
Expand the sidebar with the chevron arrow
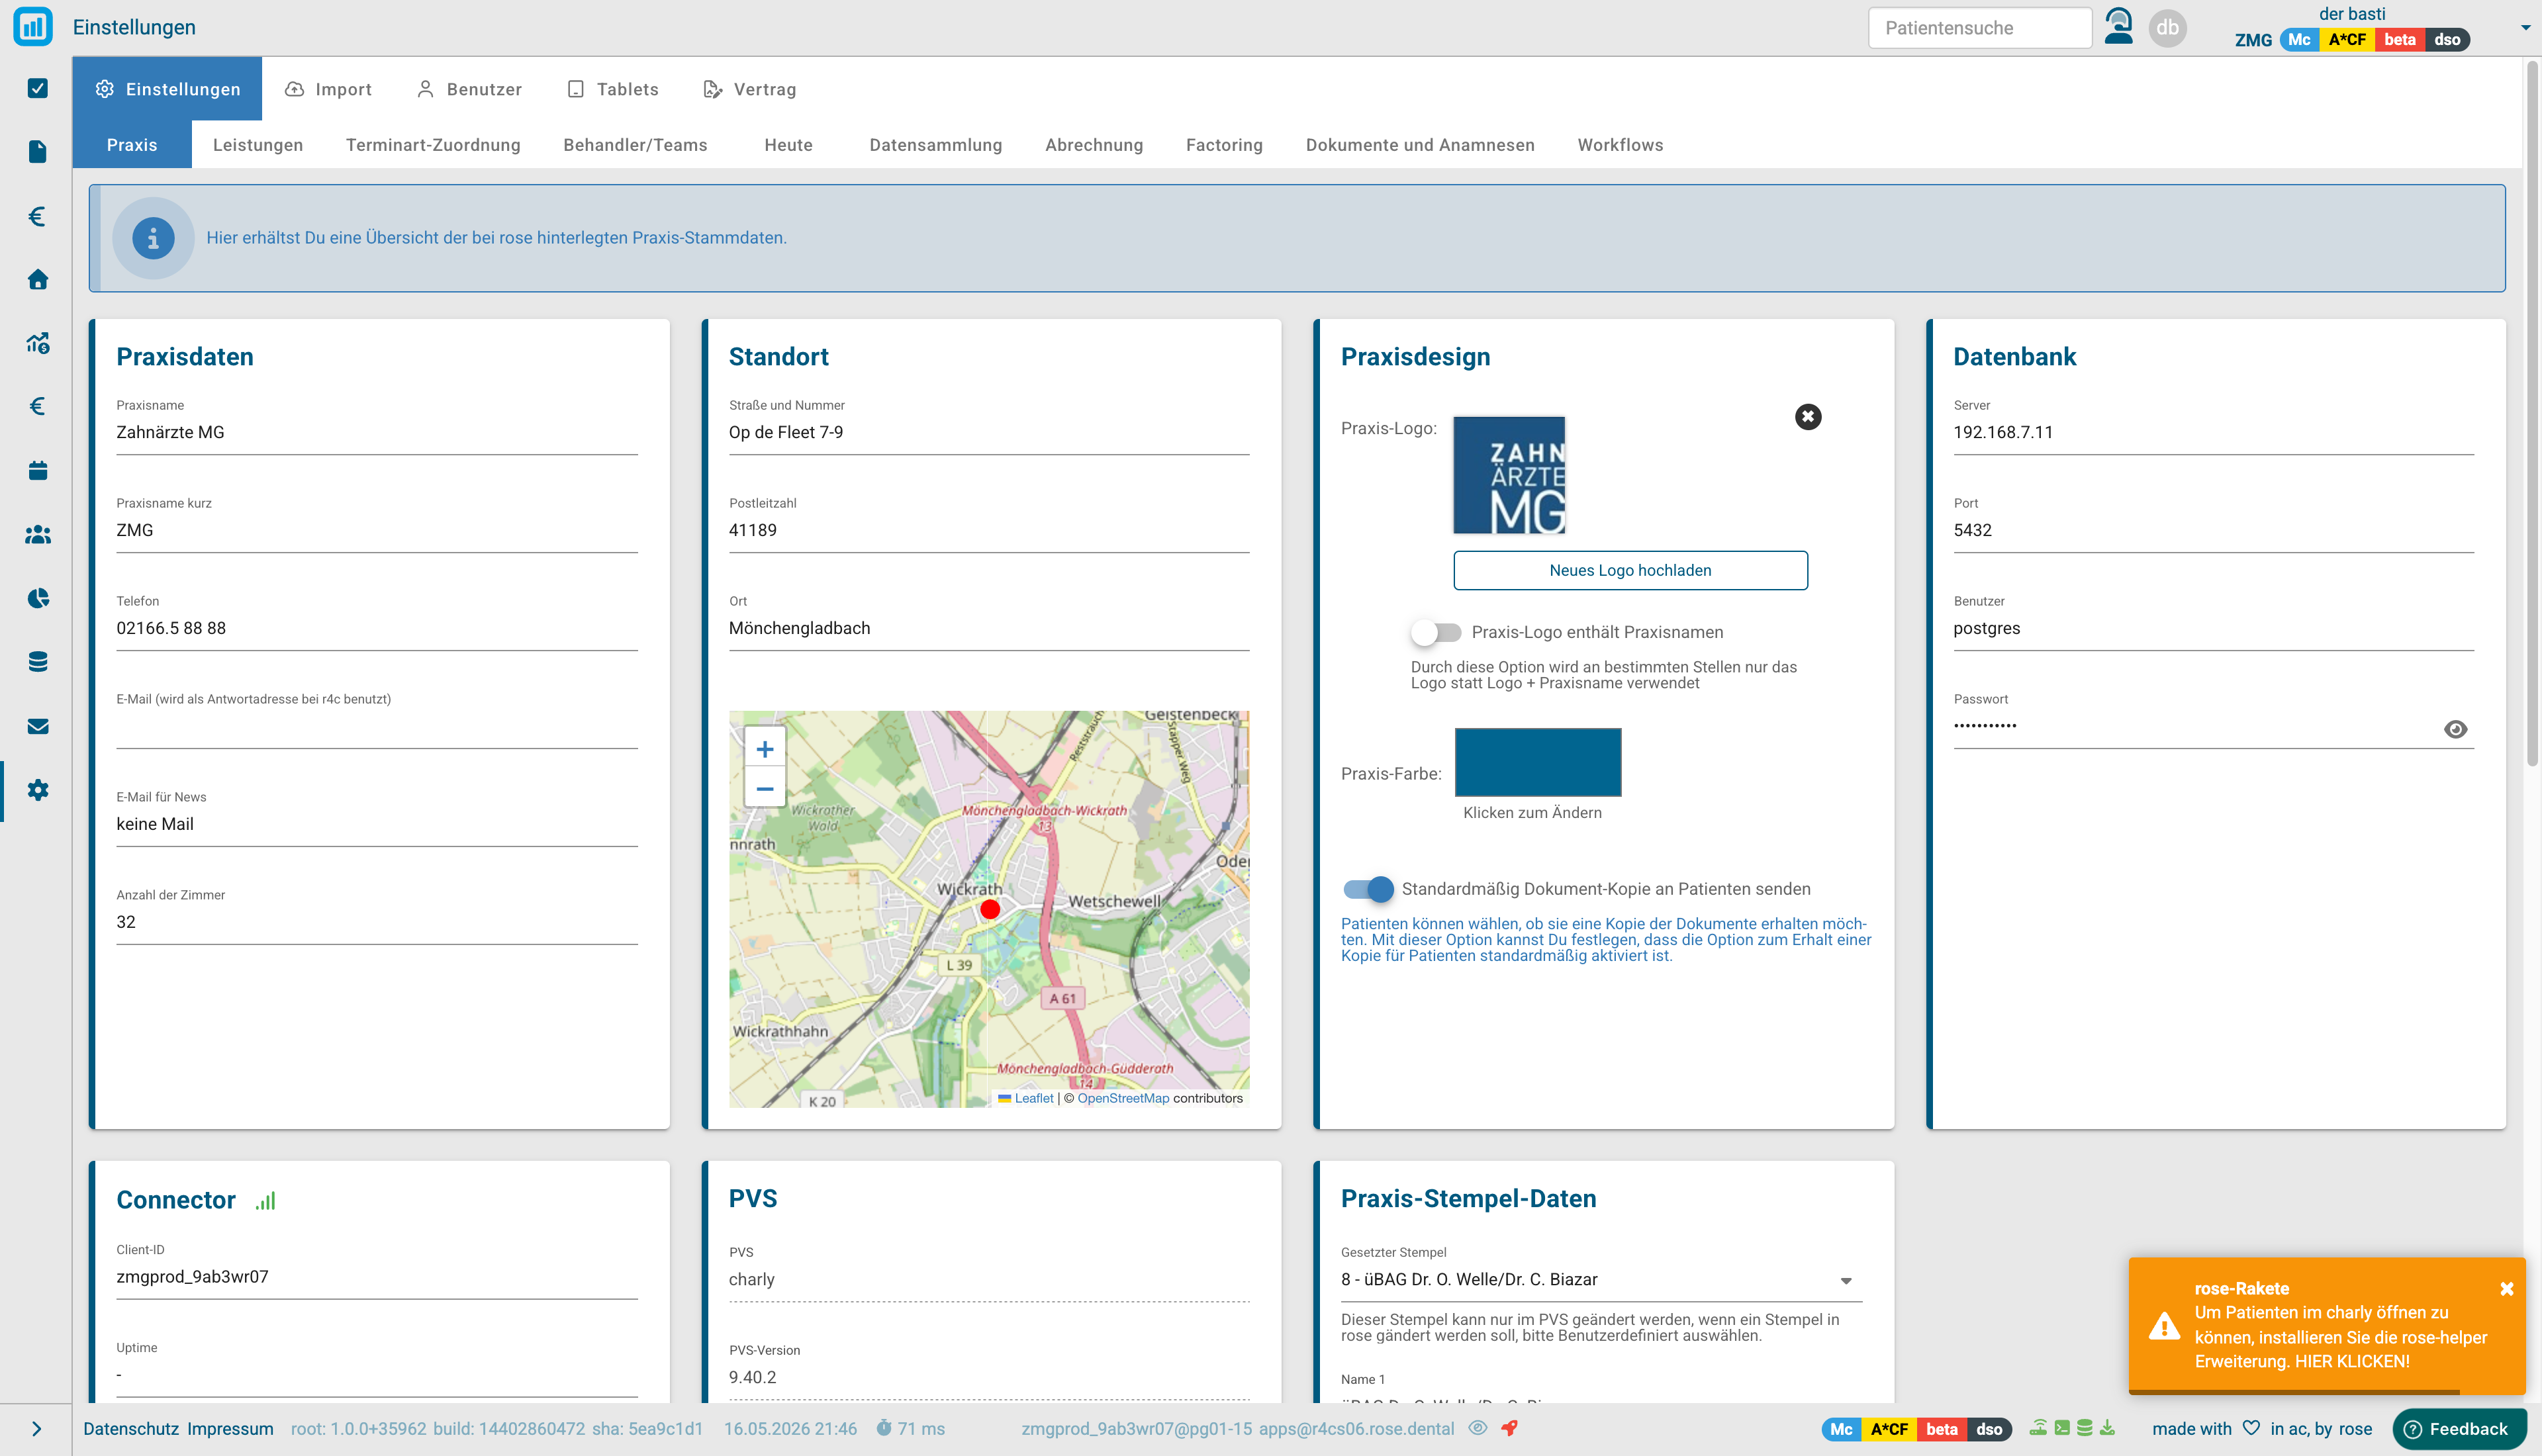point(37,1429)
